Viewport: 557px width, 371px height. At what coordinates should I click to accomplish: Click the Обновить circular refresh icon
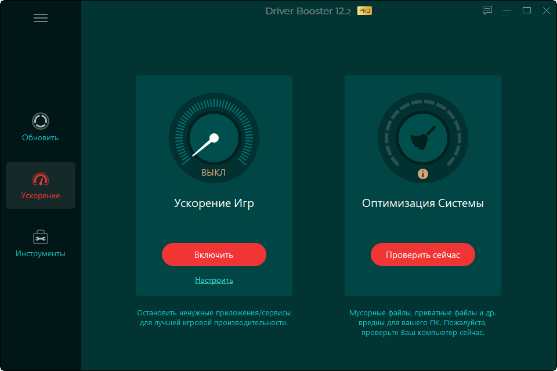[x=41, y=121]
